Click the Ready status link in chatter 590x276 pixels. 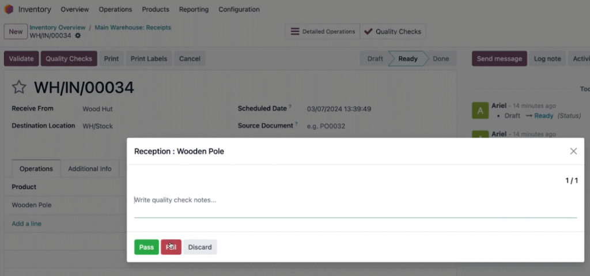(544, 116)
